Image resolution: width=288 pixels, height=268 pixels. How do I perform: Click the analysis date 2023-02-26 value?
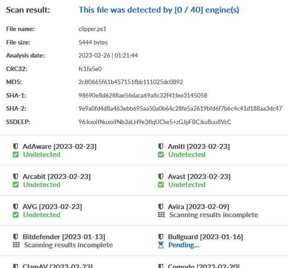pos(108,55)
